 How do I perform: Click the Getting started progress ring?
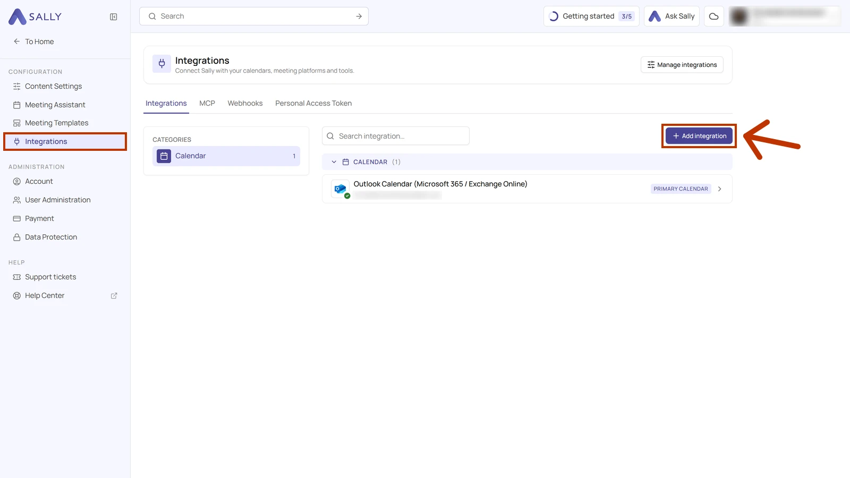[x=554, y=16]
